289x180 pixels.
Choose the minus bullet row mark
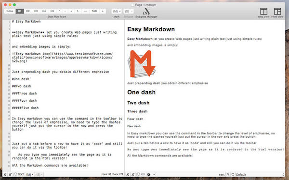65,11
